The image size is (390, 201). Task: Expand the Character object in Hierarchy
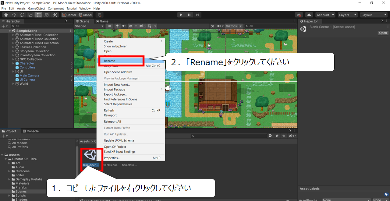coord(13,63)
